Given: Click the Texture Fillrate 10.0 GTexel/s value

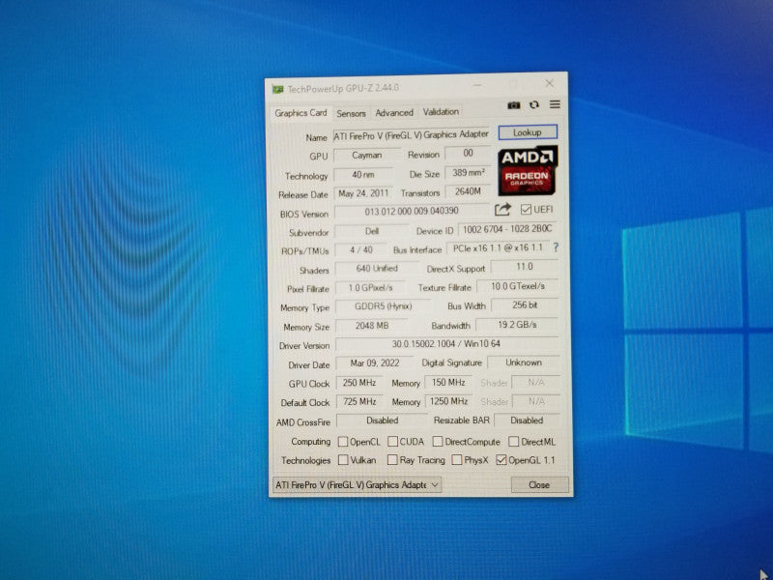Looking at the screenshot, I should [518, 286].
